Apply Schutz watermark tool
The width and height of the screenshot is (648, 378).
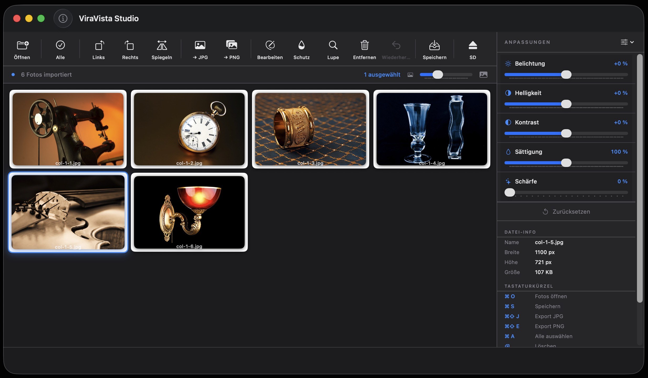(x=301, y=50)
